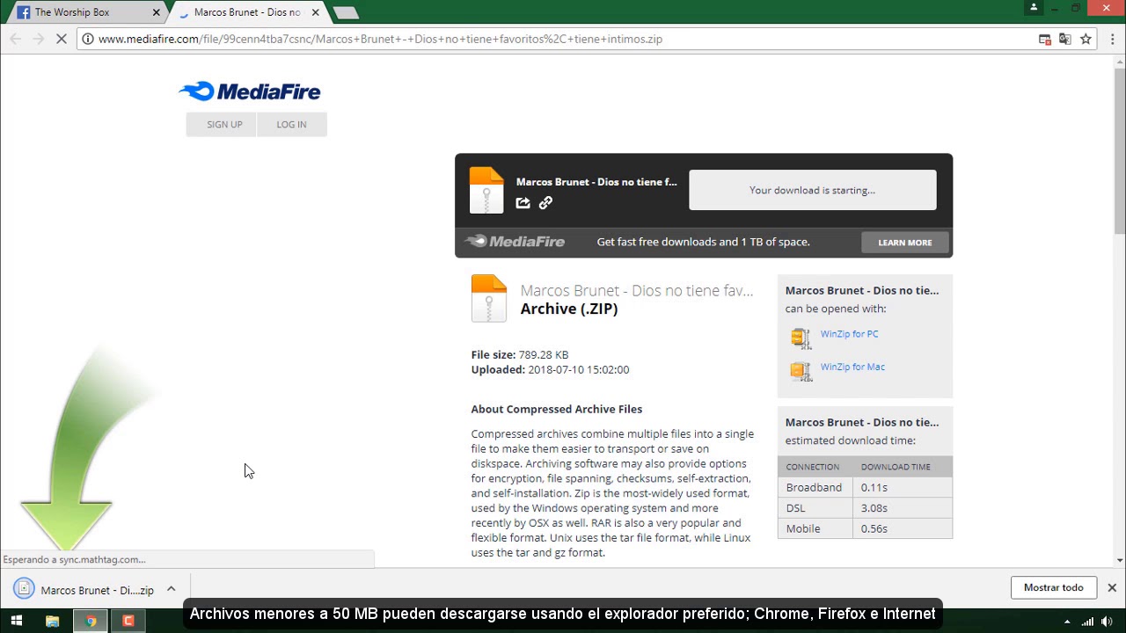Click the site information icon before URL
This screenshot has width=1126, height=633.
88,39
